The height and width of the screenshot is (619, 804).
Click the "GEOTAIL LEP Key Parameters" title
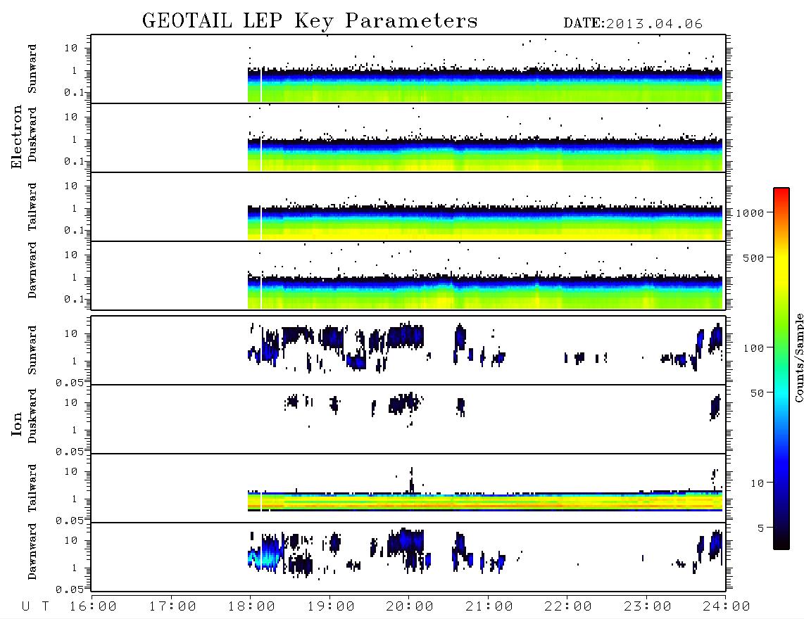click(x=310, y=21)
